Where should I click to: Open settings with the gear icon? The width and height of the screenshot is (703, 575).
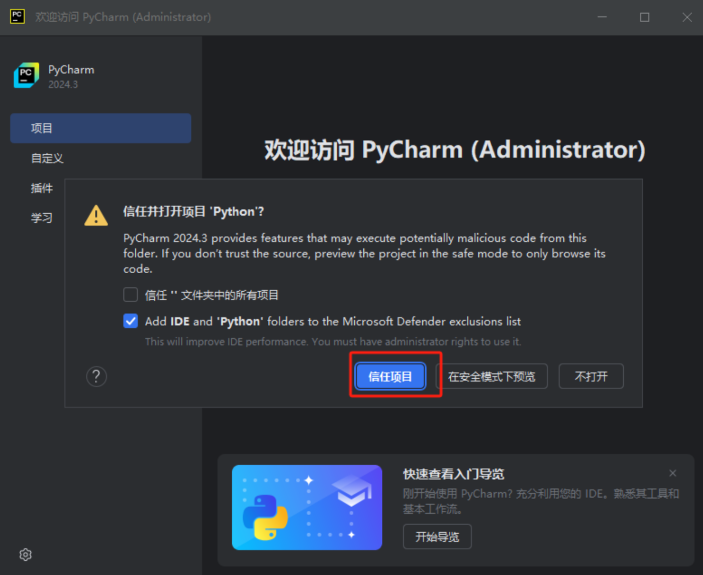pyautogui.click(x=26, y=554)
